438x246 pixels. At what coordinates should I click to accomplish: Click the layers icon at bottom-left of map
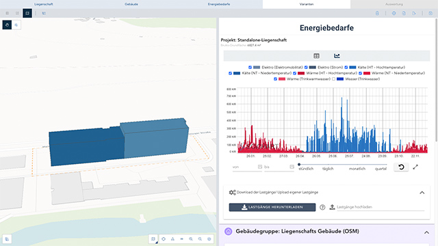point(7,239)
